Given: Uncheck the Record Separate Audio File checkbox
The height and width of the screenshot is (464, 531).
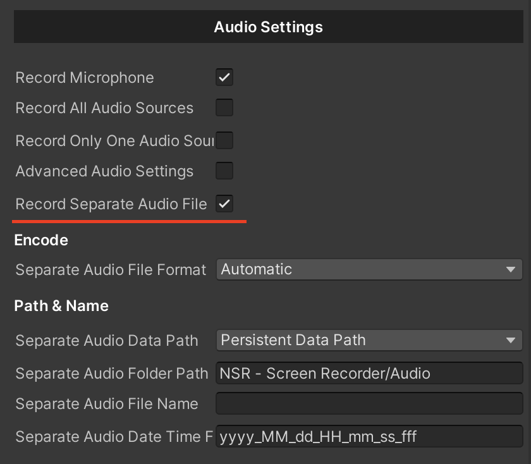Looking at the screenshot, I should [x=224, y=203].
